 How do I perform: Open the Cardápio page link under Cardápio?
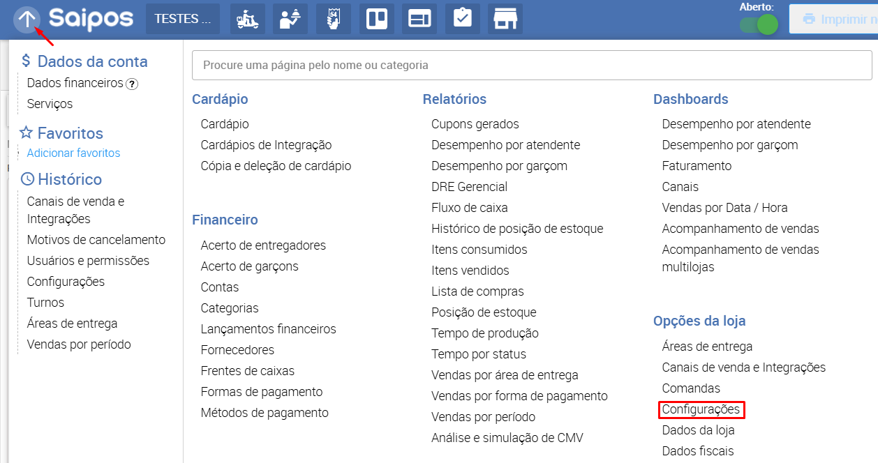click(x=225, y=124)
